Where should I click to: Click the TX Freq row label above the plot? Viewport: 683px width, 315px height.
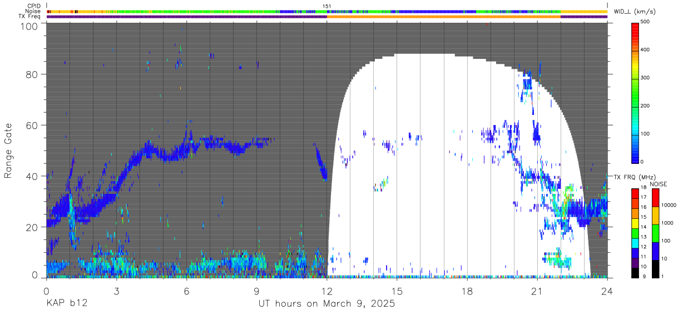(x=30, y=17)
